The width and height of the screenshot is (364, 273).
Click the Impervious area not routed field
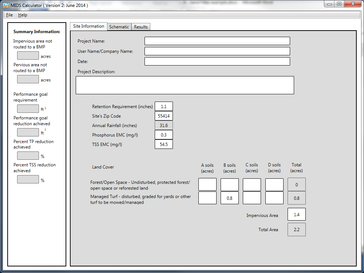pyautogui.click(x=28, y=55)
